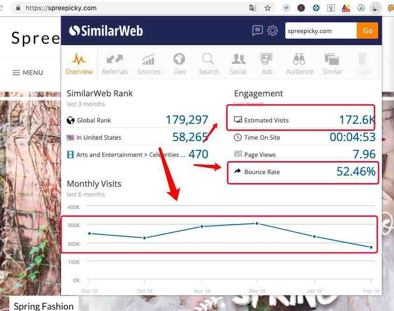Click the Global Rank value 179,297
394x311 pixels.
[x=187, y=120]
